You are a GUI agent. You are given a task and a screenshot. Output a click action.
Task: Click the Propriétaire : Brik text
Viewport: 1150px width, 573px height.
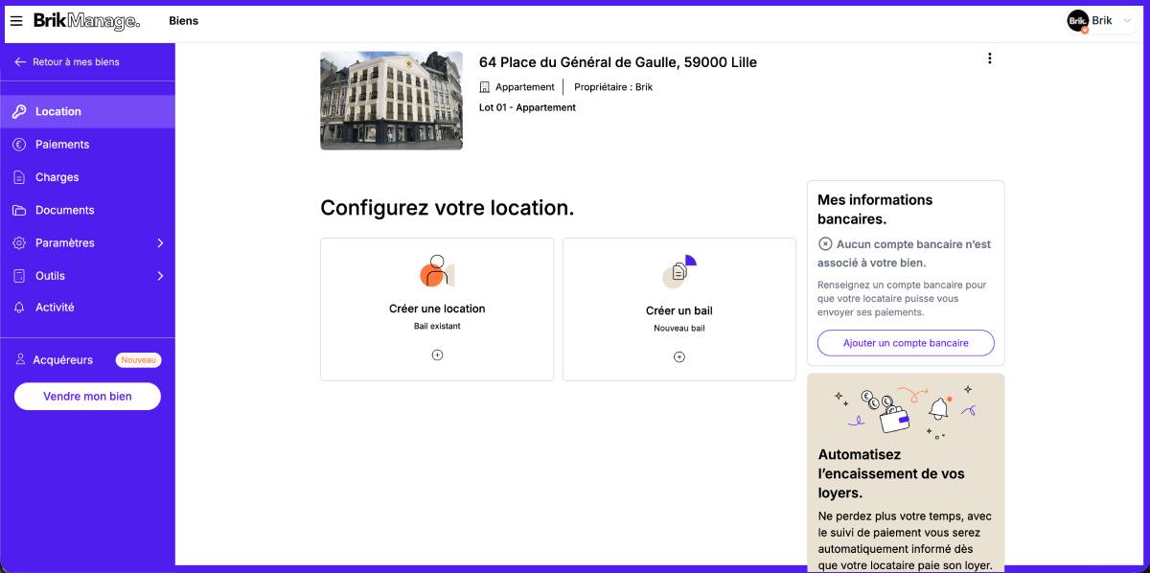pyautogui.click(x=613, y=87)
